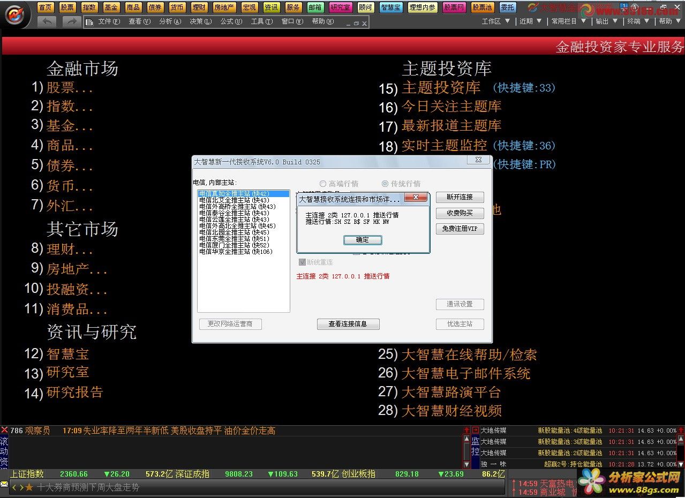Click the 断开连接 button
This screenshot has height=498, width=685.
point(460,197)
